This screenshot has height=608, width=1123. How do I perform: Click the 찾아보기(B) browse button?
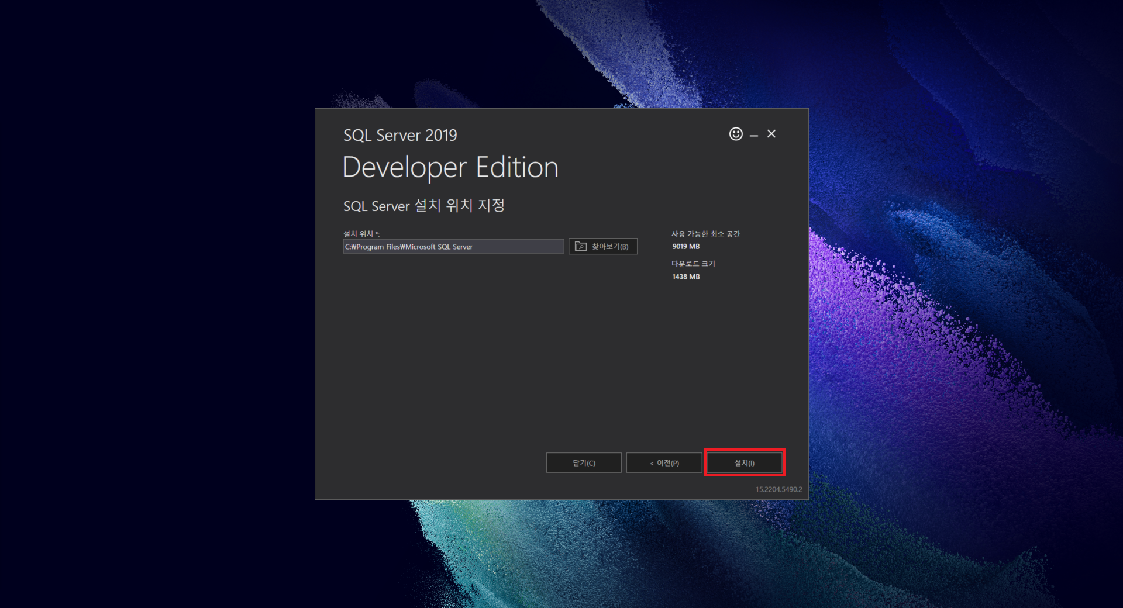(x=602, y=247)
